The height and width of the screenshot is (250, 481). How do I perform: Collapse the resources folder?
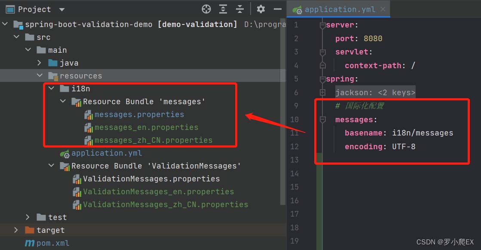tap(40, 75)
